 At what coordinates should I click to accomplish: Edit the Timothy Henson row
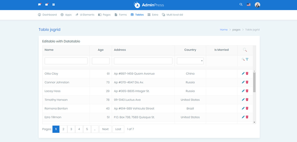(243, 99)
